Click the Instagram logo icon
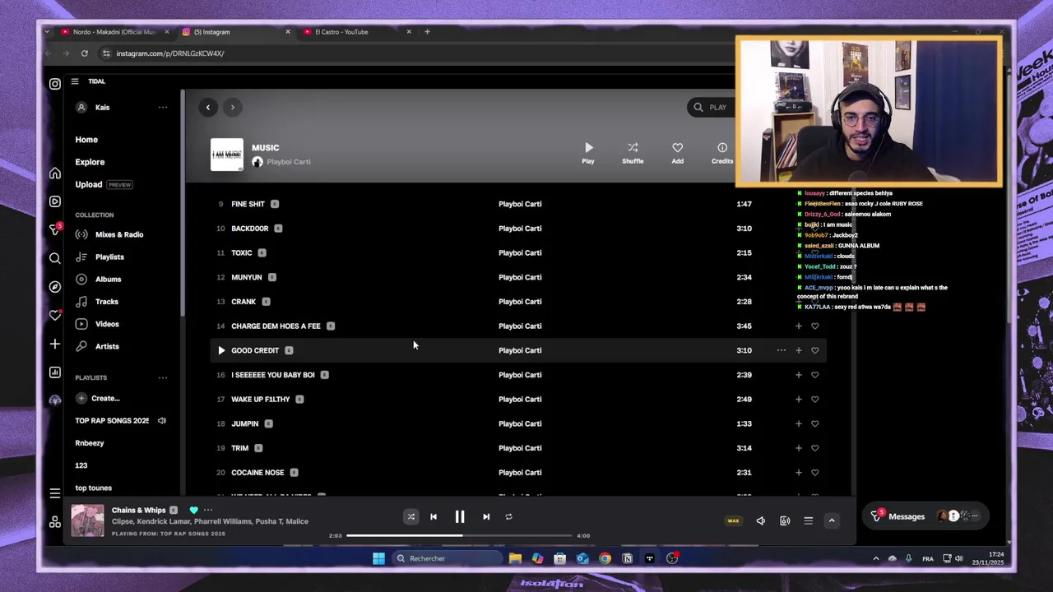 55,84
